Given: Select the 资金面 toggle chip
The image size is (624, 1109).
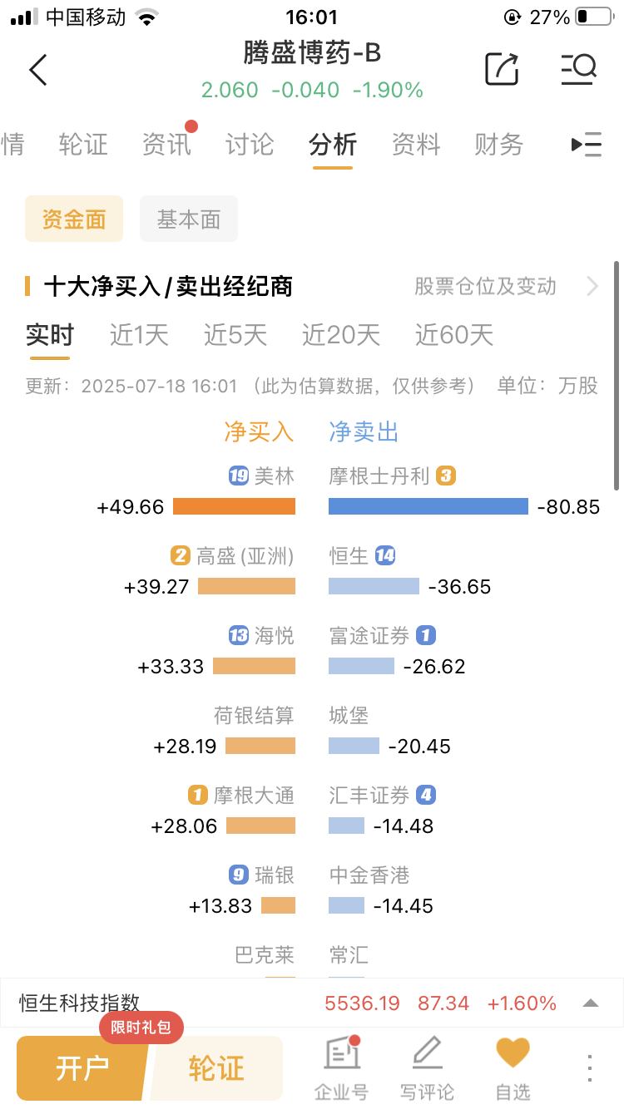Looking at the screenshot, I should [x=74, y=219].
